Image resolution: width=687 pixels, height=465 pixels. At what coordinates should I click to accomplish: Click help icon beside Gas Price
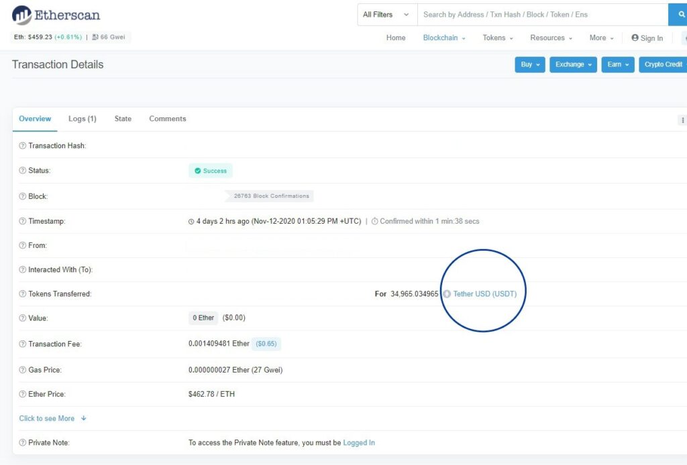click(x=22, y=370)
